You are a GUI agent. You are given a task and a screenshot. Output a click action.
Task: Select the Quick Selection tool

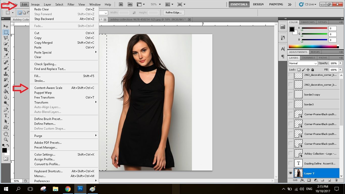click(x=6, y=44)
